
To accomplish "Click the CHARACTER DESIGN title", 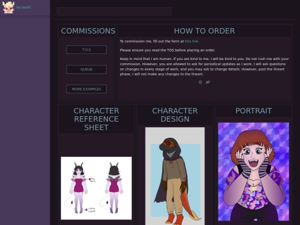I will point(175,115).
